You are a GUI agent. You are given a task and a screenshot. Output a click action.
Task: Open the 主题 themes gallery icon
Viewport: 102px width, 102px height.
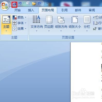point(6,20)
